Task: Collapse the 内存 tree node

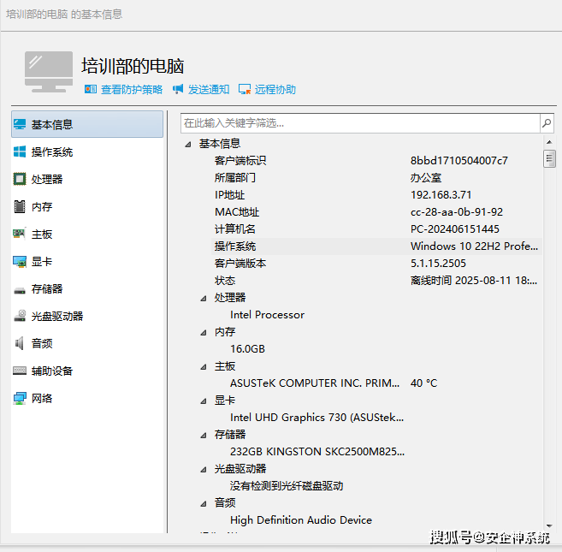Action: 204,333
